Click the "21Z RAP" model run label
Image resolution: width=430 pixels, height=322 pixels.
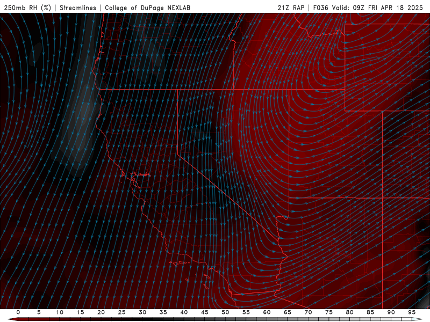[x=291, y=8]
